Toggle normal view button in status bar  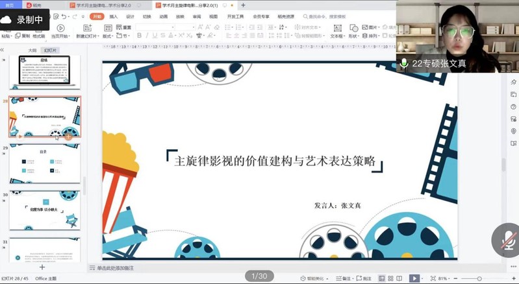click(381, 278)
